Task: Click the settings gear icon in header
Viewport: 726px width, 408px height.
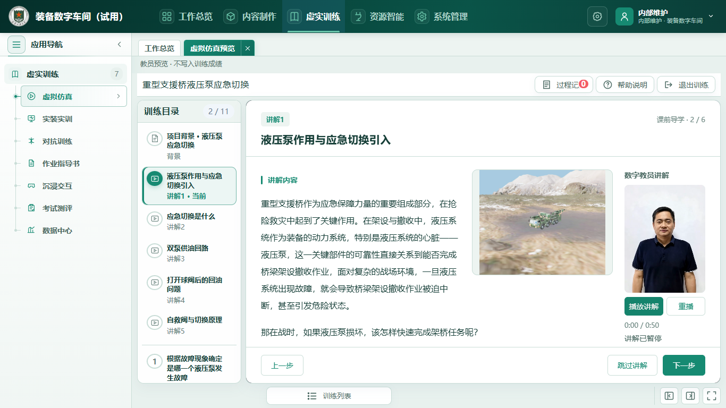Action: coord(597,16)
